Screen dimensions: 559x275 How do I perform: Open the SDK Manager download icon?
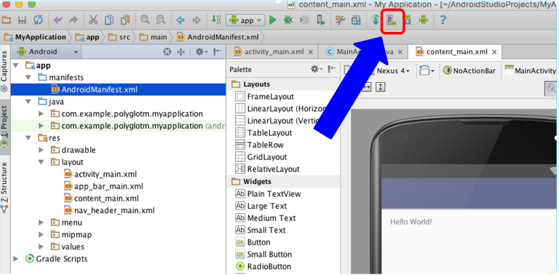tap(408, 20)
